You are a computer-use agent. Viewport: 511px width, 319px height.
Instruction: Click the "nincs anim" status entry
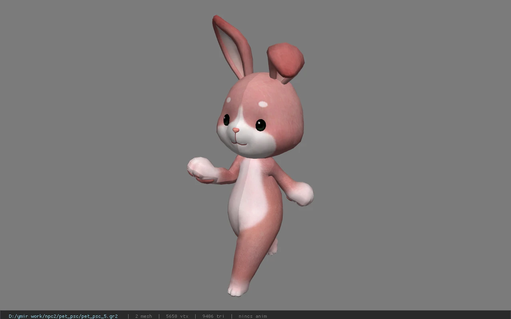253,316
